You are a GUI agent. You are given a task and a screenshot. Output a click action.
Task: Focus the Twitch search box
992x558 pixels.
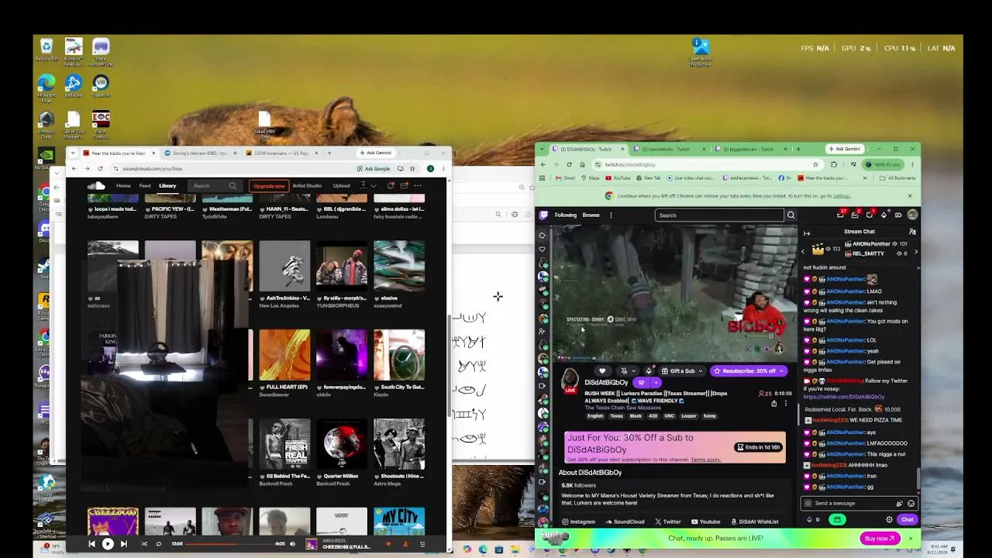(x=719, y=215)
